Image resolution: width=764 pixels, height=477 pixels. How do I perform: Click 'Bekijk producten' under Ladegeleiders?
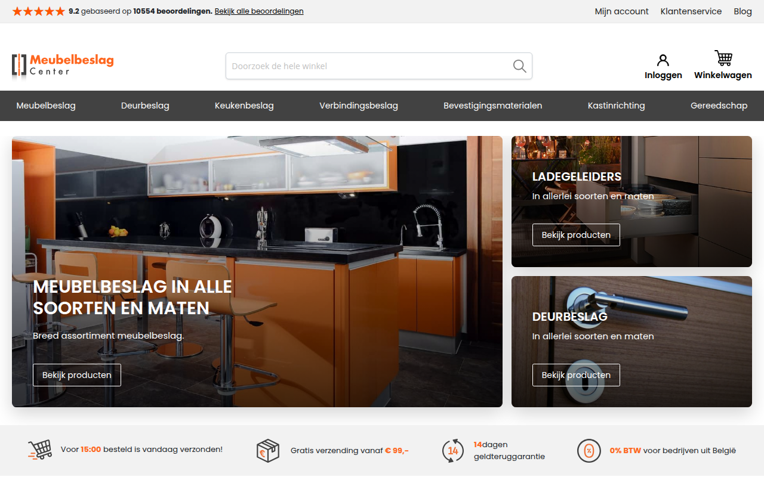click(x=576, y=235)
